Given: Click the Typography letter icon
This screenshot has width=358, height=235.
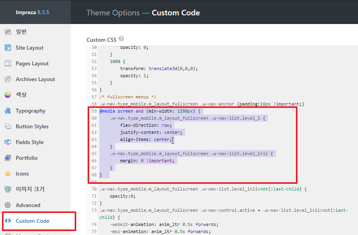Looking at the screenshot, I should click(x=8, y=111).
